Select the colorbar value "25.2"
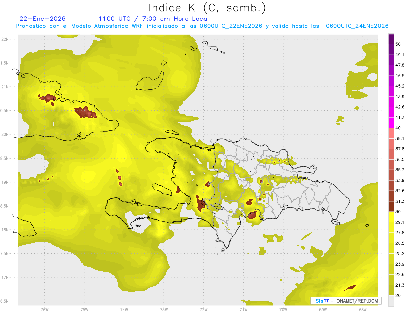 [x=400, y=254]
